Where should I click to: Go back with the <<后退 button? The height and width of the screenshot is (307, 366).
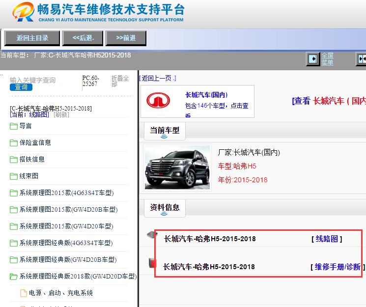(x=83, y=38)
